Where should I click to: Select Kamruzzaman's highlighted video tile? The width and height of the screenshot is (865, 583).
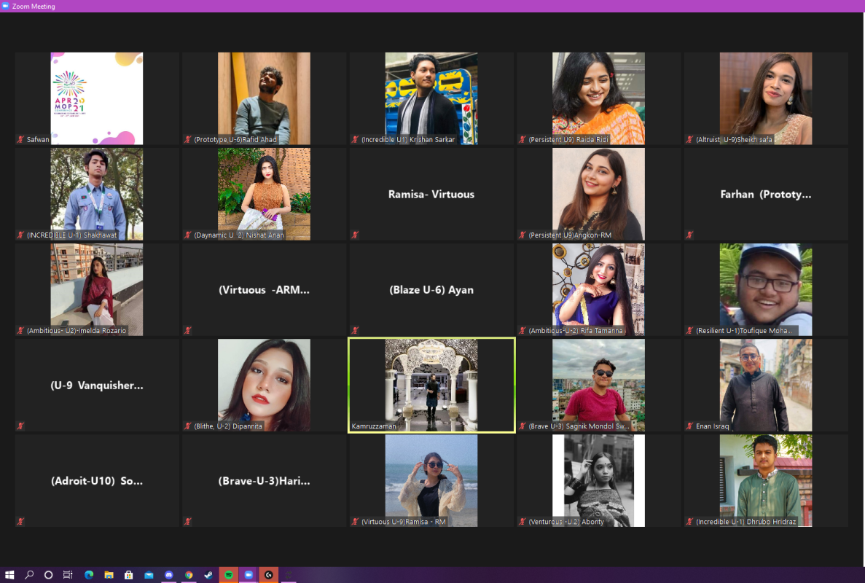pos(431,385)
